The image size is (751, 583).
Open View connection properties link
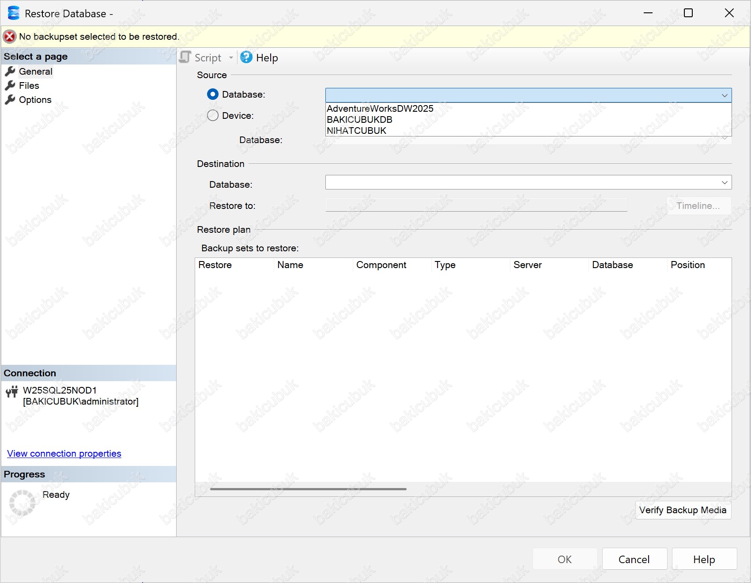point(64,454)
